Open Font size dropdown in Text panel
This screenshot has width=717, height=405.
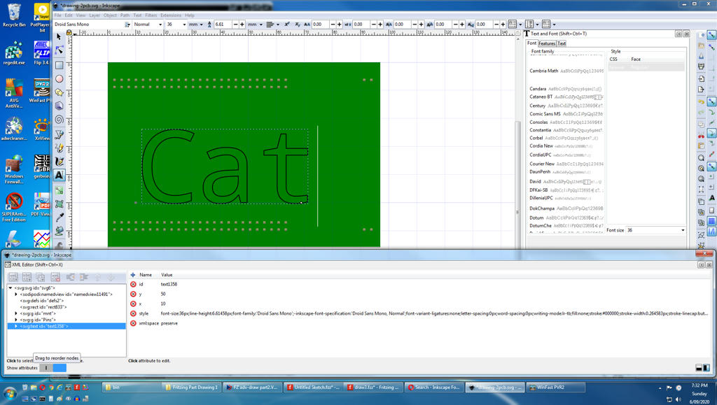tap(683, 230)
